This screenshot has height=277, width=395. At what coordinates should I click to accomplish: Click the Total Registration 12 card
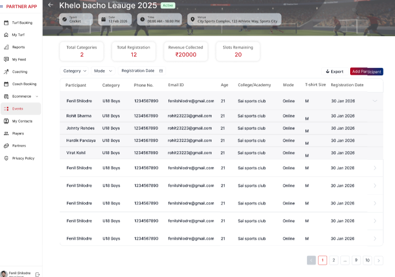point(134,51)
